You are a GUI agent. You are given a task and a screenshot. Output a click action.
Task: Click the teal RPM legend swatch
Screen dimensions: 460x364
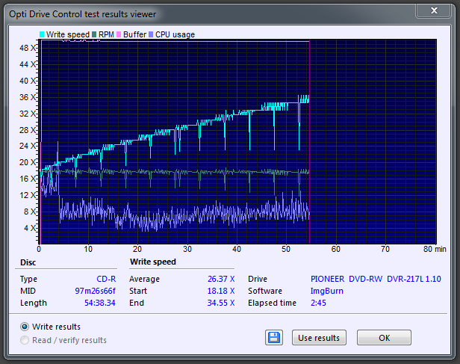(94, 34)
